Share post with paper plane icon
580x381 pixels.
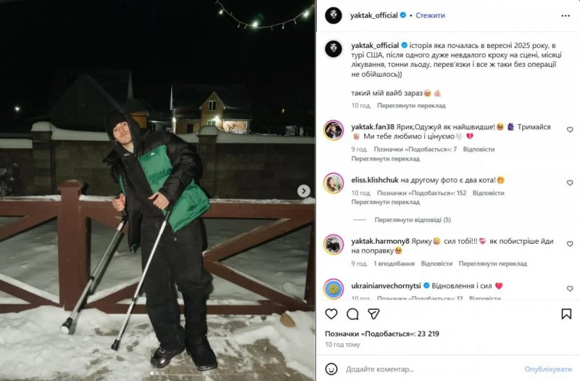[x=373, y=314]
